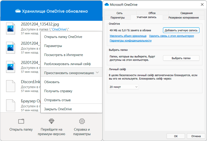Image resolution: width=207 pixels, height=141 pixels.
Task: Open Параметры конфиденциальности link
Action: 131,41
